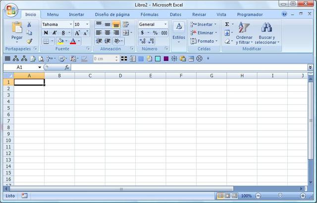Click the purple square toolbar icon
The image size is (317, 203).
tap(166, 59)
